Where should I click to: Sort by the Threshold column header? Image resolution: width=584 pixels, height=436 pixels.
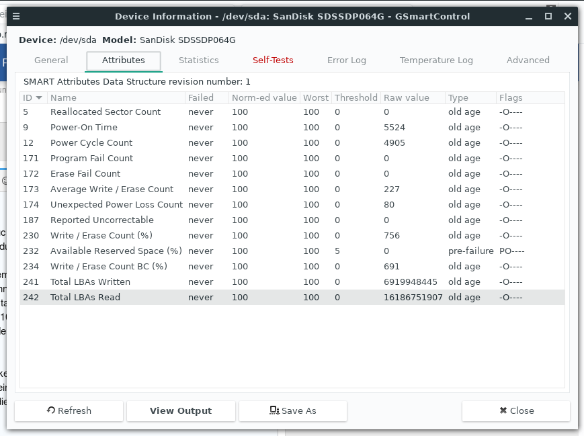tap(356, 97)
